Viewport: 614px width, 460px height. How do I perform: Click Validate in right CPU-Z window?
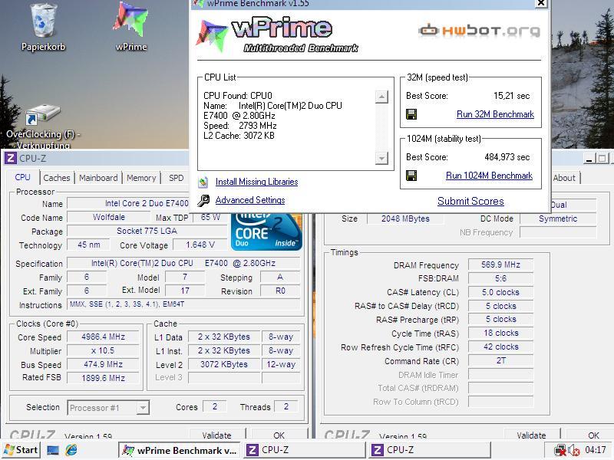531,434
